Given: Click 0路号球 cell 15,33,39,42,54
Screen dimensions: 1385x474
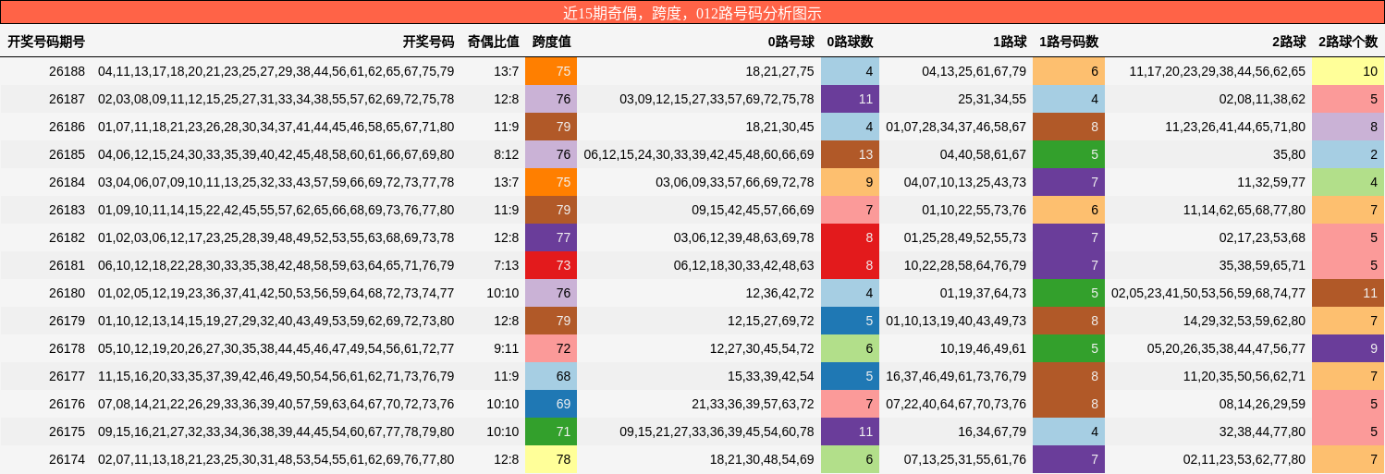Looking at the screenshot, I should coord(771,376).
